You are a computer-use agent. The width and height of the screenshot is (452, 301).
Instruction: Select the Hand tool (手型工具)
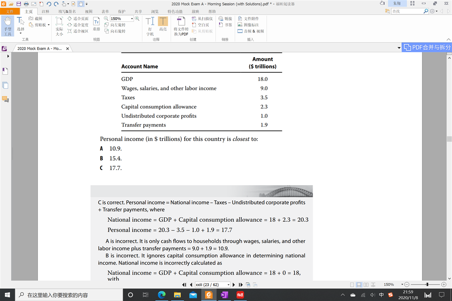7,25
